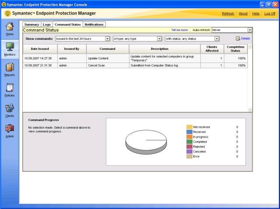Screen dimensions: 280x209
Task: Click the Log Off link
Action: pos(269,14)
